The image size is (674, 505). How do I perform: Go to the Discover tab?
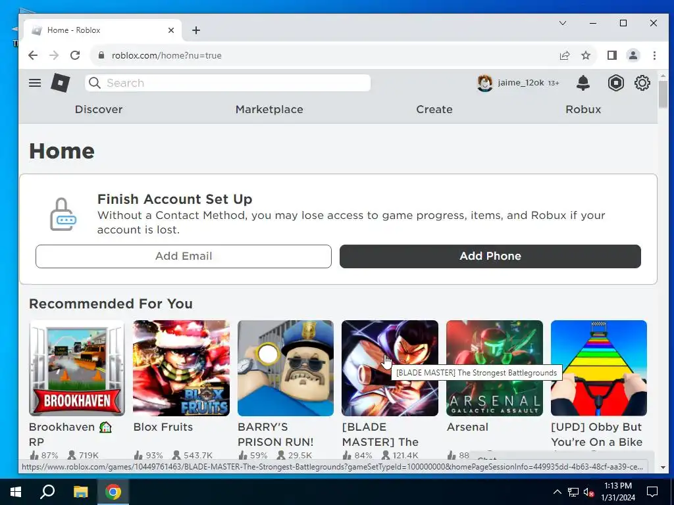tap(99, 110)
